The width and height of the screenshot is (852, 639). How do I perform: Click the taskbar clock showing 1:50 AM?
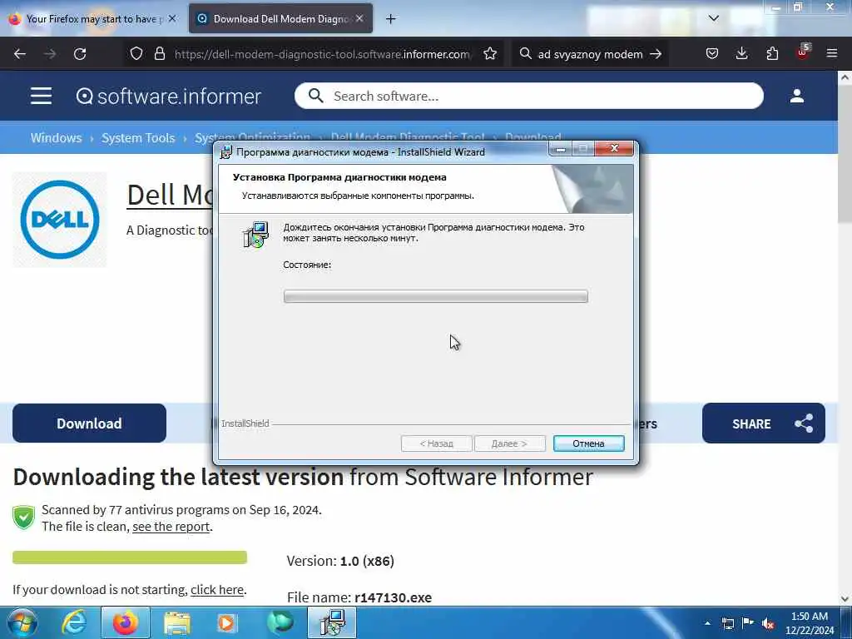coord(809,623)
